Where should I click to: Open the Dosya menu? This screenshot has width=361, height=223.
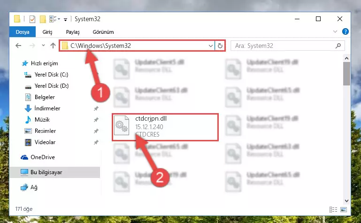tap(23, 32)
